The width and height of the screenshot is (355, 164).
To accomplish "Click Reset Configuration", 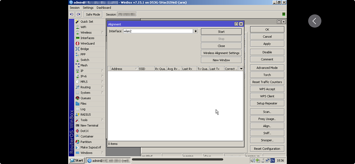I will coord(267,149).
